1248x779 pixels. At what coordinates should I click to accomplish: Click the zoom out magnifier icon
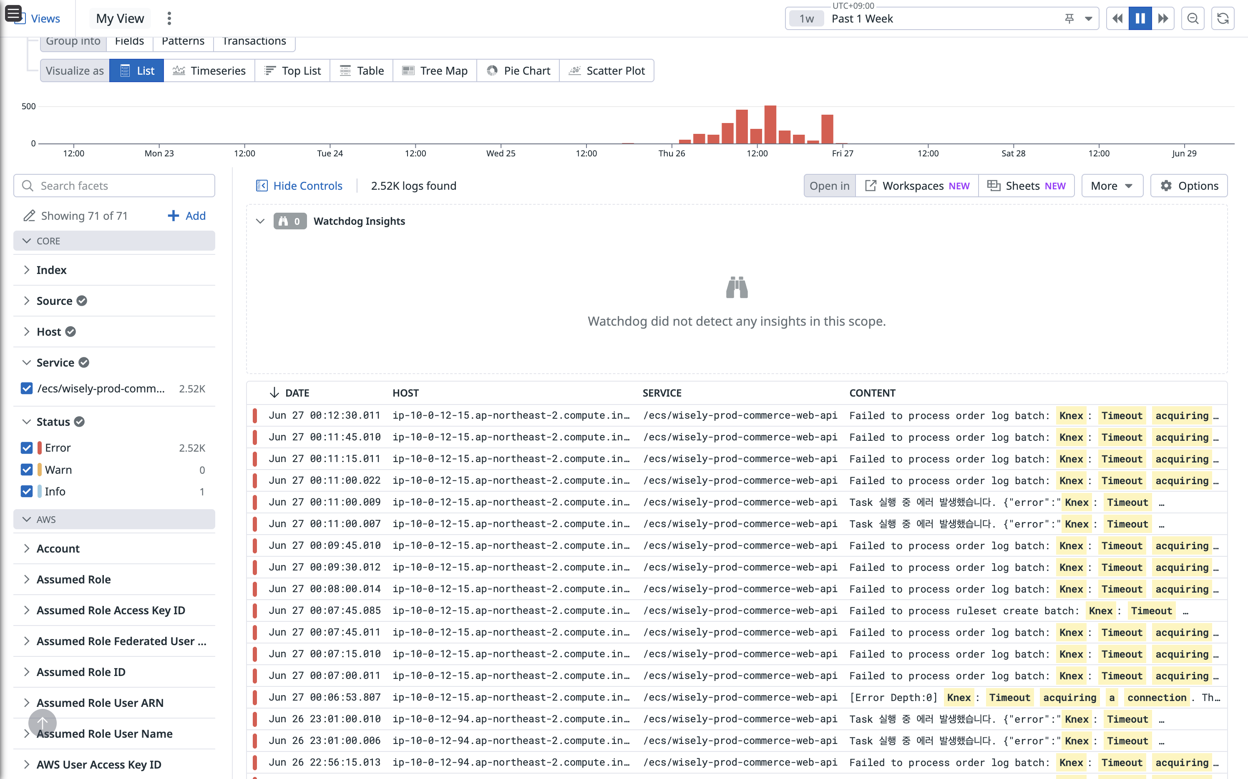(x=1193, y=18)
